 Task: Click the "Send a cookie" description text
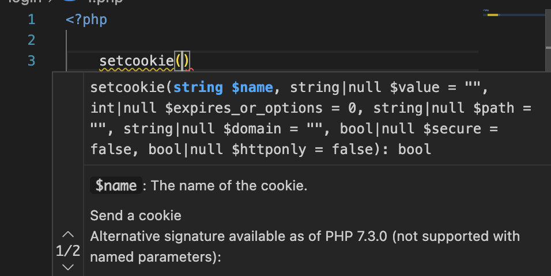[135, 216]
